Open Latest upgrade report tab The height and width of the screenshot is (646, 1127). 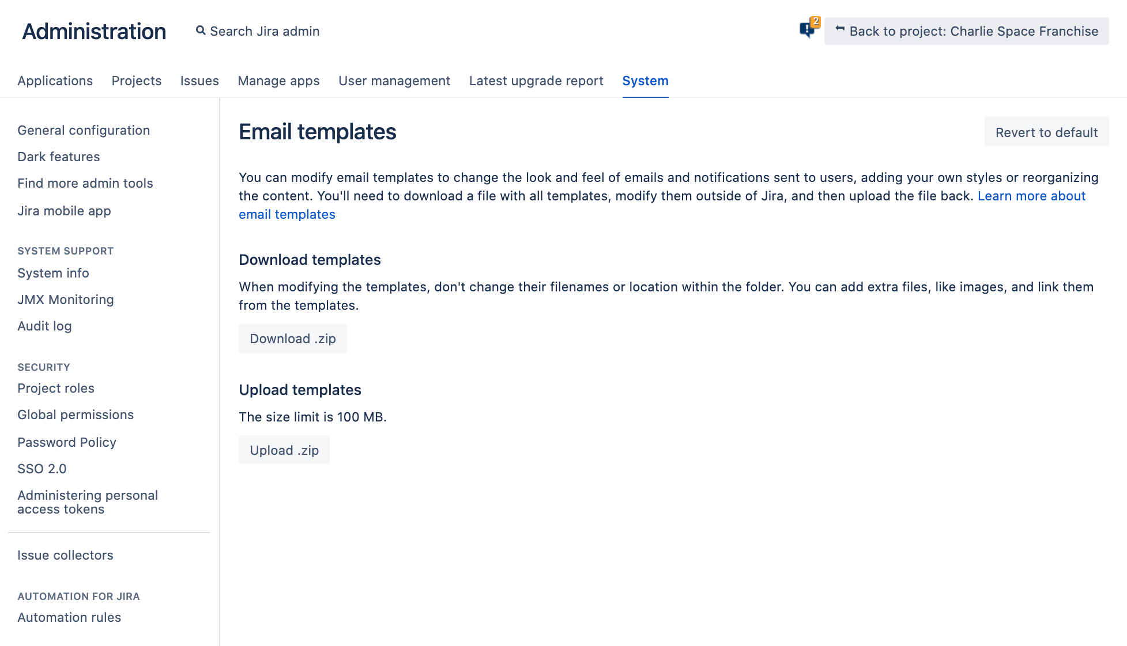tap(536, 81)
